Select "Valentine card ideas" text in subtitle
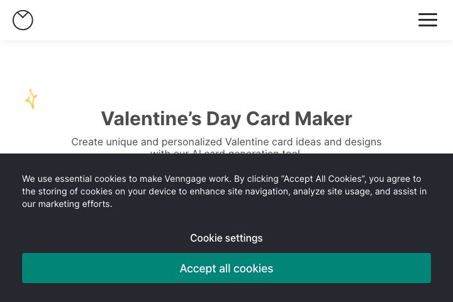The image size is (453, 302). (x=272, y=142)
